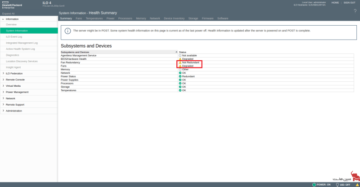The height and width of the screenshot is (187, 360).
Task: Click the 'Redundant' Power Status value
Action: 188,76
